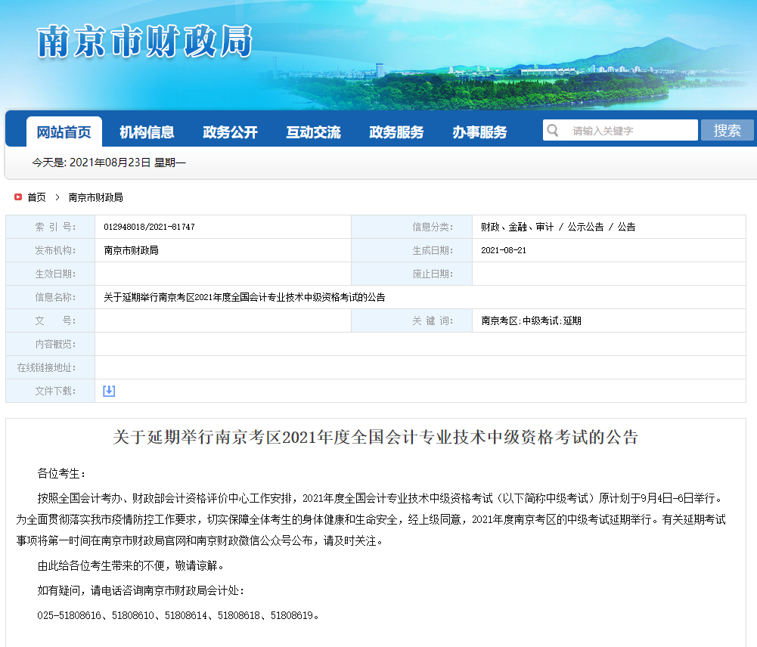Image resolution: width=757 pixels, height=647 pixels.
Task: Click the announcement title heading
Action: [376, 438]
